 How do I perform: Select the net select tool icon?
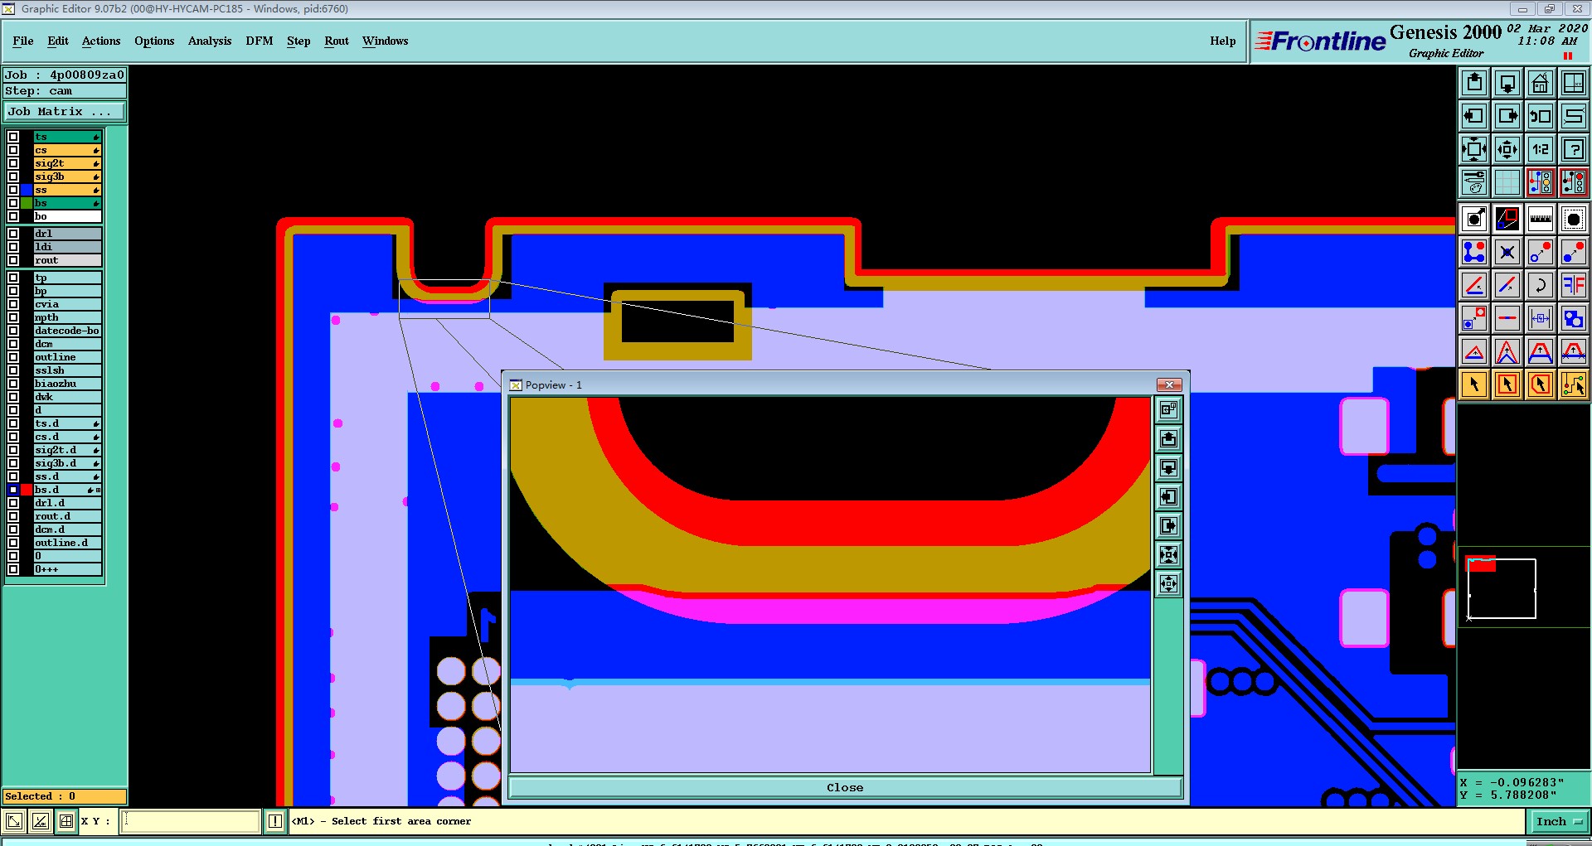[1574, 384]
